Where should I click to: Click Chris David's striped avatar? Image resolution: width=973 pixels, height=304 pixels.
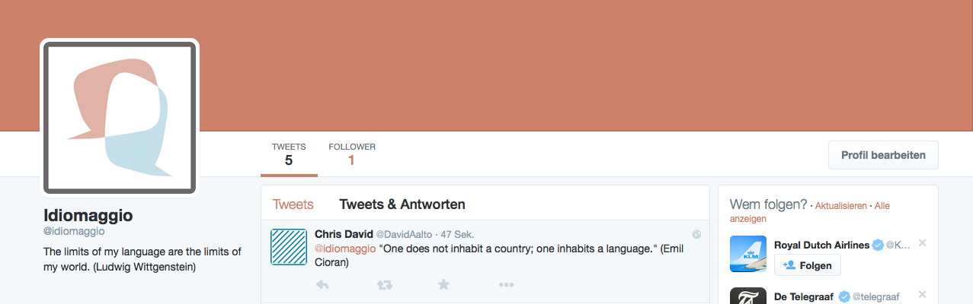(289, 247)
